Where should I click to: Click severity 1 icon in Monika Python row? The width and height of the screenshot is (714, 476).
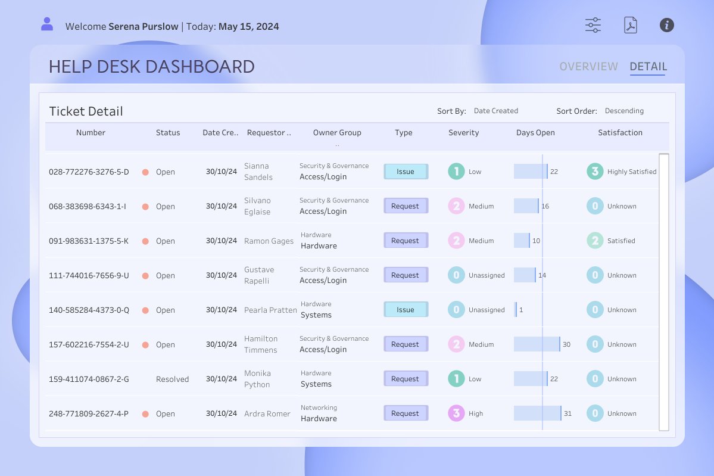coord(456,379)
